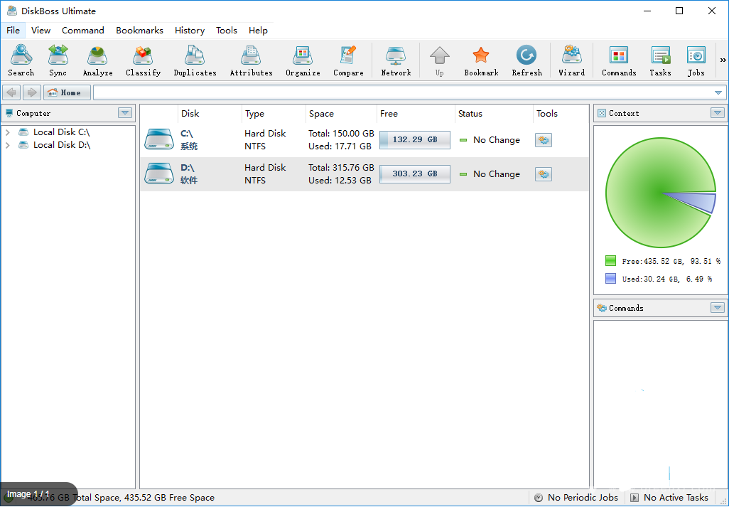This screenshot has height=507, width=729.
Task: Click the Sync toolbar icon
Action: point(58,60)
